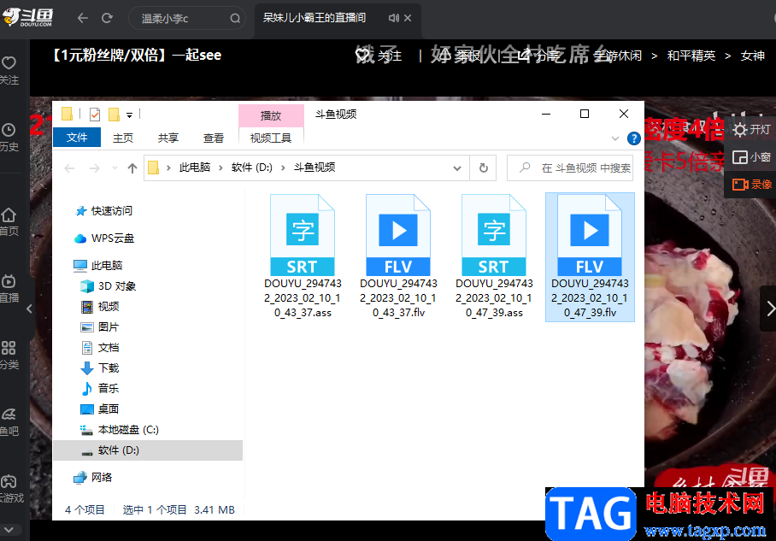Click the 播放 contextual tab

[271, 115]
